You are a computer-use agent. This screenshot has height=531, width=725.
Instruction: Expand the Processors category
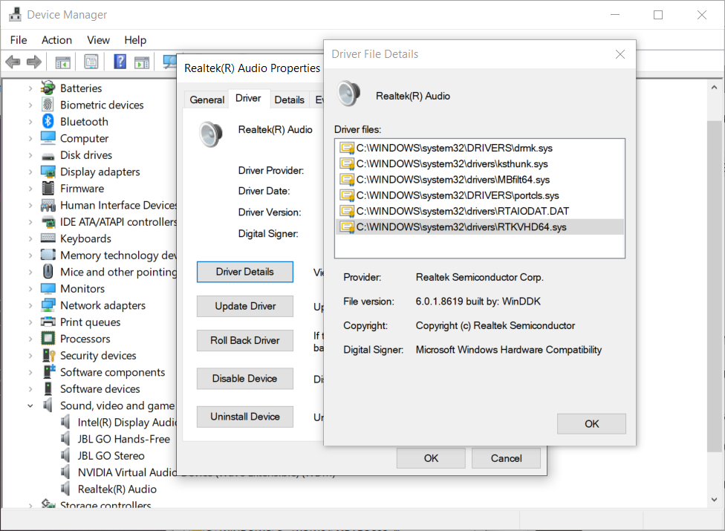30,339
